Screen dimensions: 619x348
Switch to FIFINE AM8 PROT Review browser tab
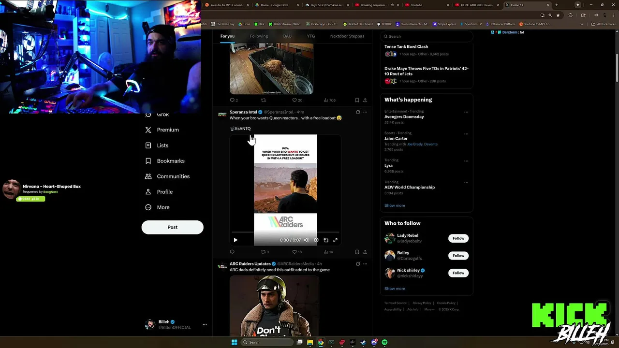(x=477, y=5)
